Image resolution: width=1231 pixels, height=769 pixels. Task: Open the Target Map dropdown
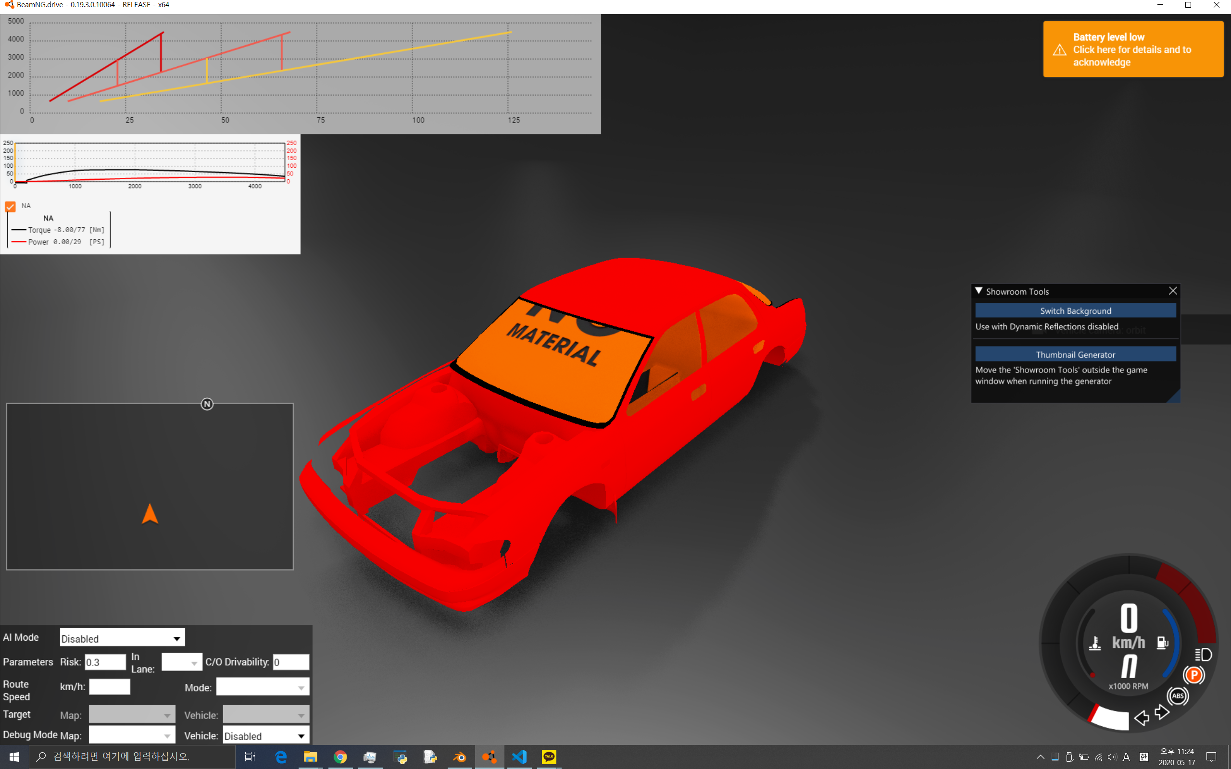(x=132, y=715)
